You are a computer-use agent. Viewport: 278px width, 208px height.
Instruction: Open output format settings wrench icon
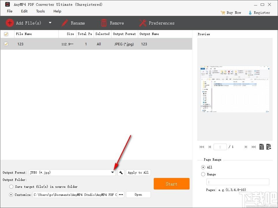[121, 172]
